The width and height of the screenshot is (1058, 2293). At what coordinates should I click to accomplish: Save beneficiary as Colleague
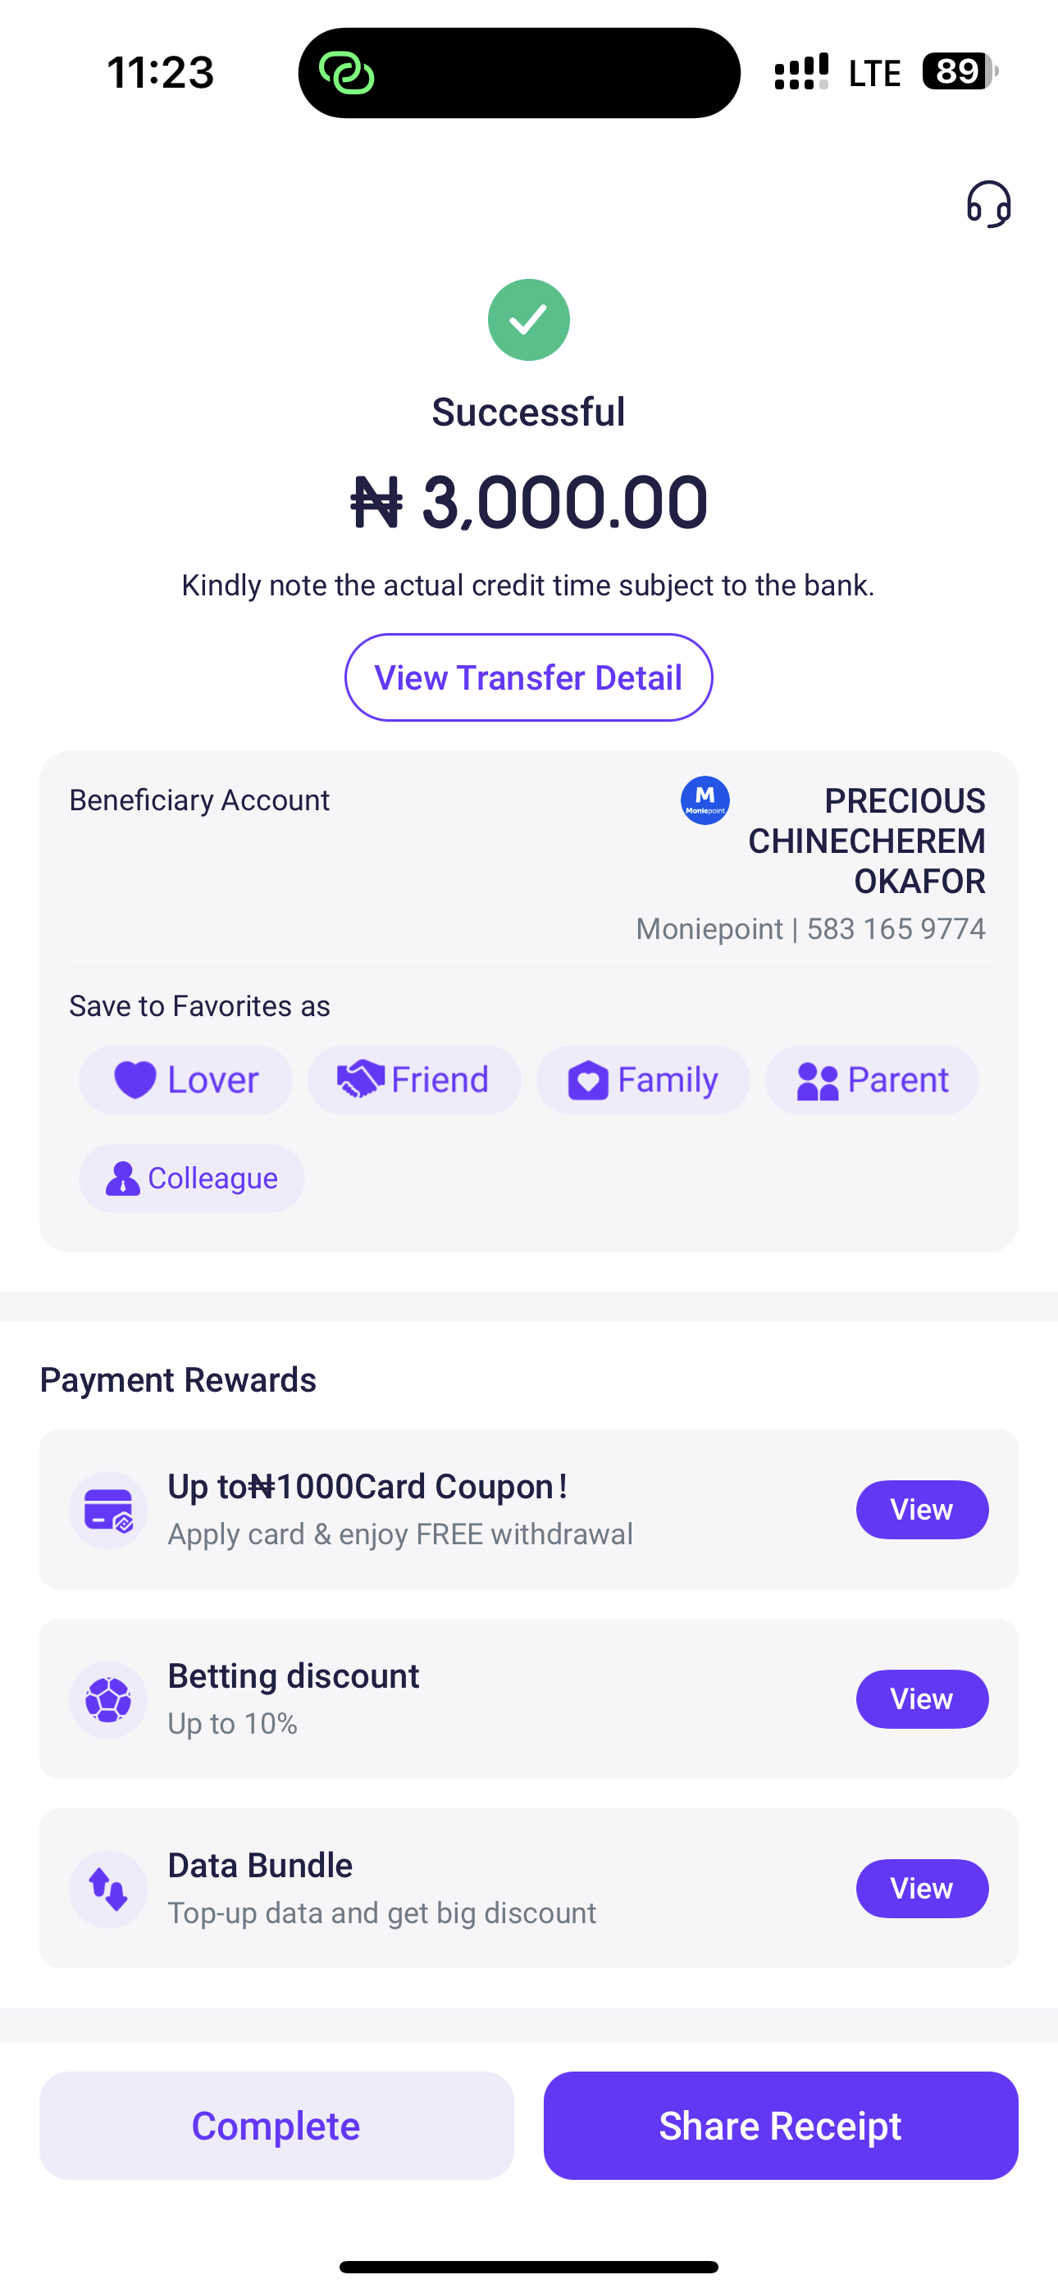(191, 1178)
